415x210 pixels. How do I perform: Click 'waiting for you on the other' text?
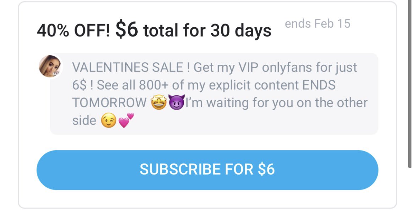click(287, 103)
